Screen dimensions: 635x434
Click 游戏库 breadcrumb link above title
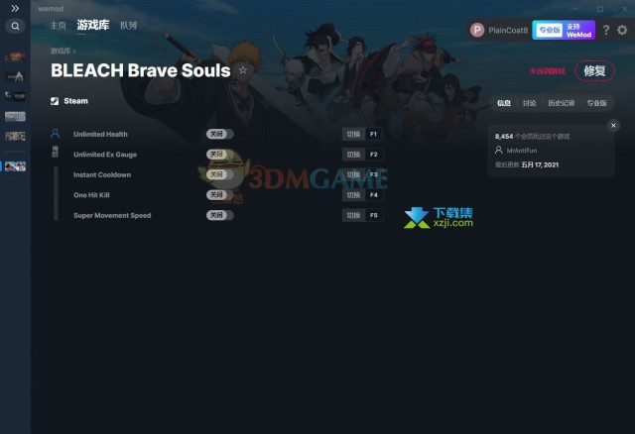pos(61,51)
